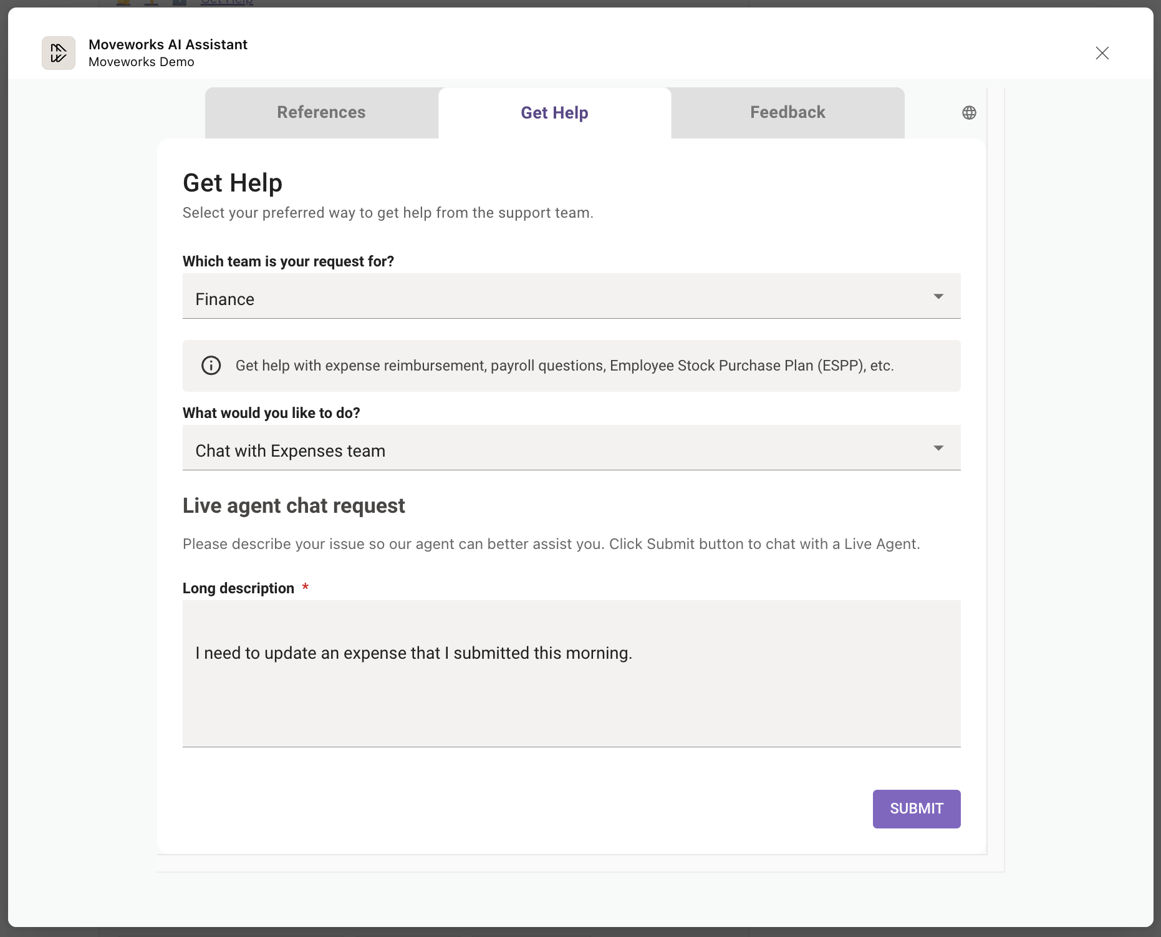The height and width of the screenshot is (937, 1161).
Task: Click the 'Which team is your request for?' label
Action: pos(288,261)
